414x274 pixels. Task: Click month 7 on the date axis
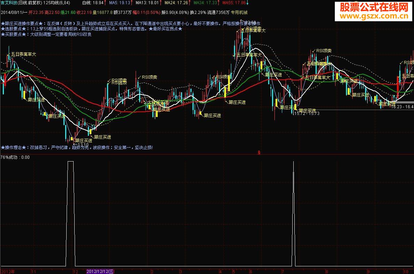point(283,272)
